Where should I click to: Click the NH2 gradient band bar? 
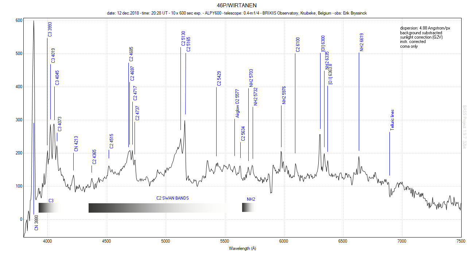pyautogui.click(x=249, y=207)
